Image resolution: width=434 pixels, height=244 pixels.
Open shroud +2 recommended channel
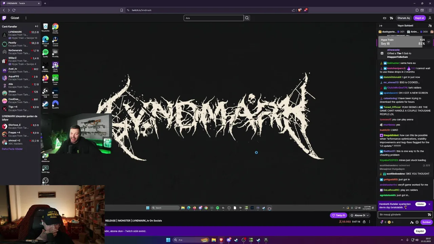tap(20, 142)
